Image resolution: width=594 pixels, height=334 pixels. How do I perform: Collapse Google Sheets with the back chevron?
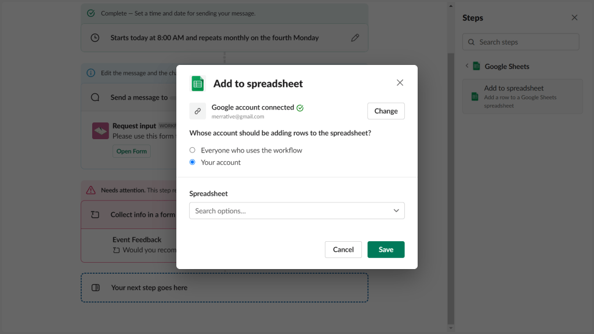466,66
